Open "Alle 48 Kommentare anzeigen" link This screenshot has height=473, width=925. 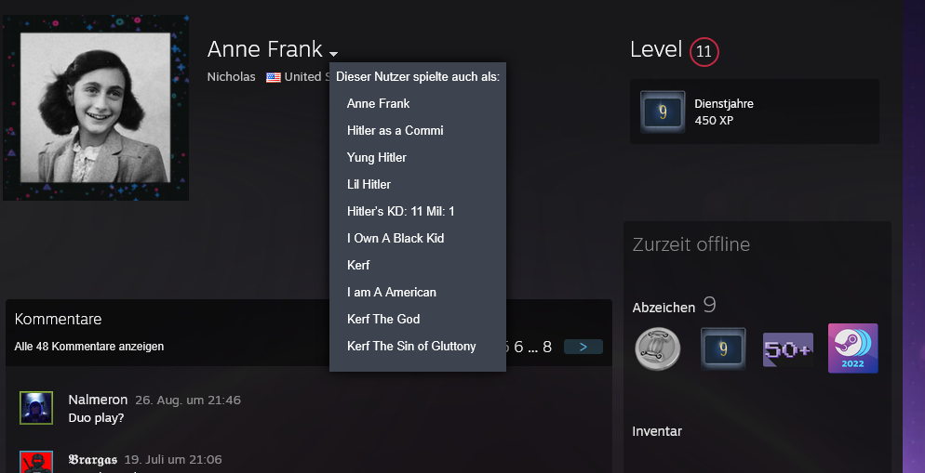89,347
